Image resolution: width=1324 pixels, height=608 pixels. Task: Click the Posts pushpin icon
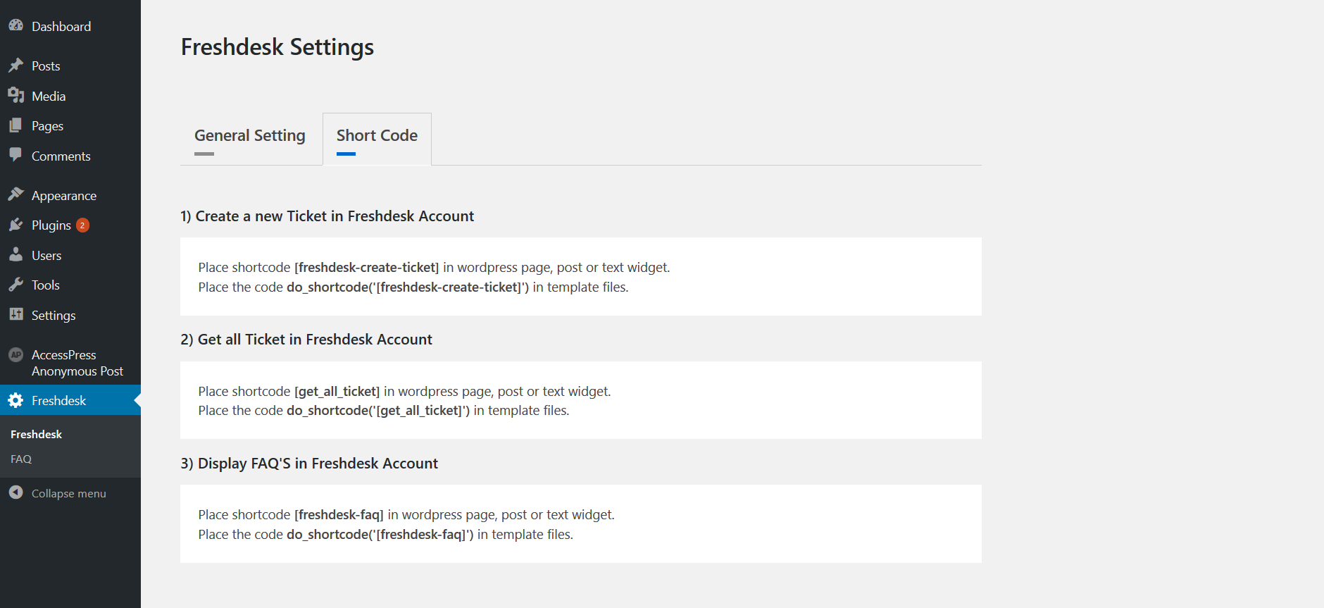(15, 66)
